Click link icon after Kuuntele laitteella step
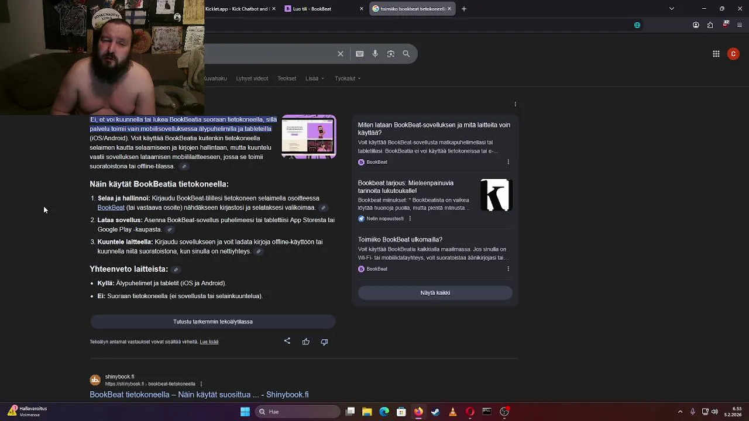This screenshot has width=749, height=421. pyautogui.click(x=259, y=251)
